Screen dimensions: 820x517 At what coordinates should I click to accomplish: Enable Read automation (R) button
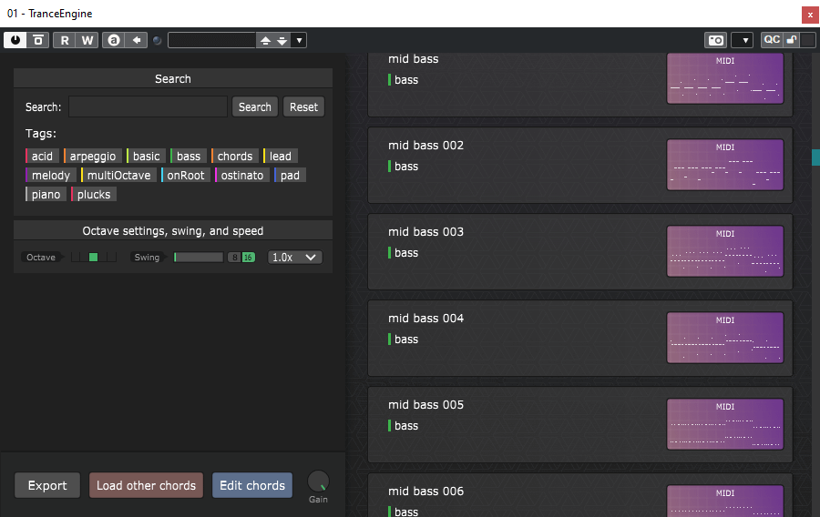pyautogui.click(x=65, y=40)
